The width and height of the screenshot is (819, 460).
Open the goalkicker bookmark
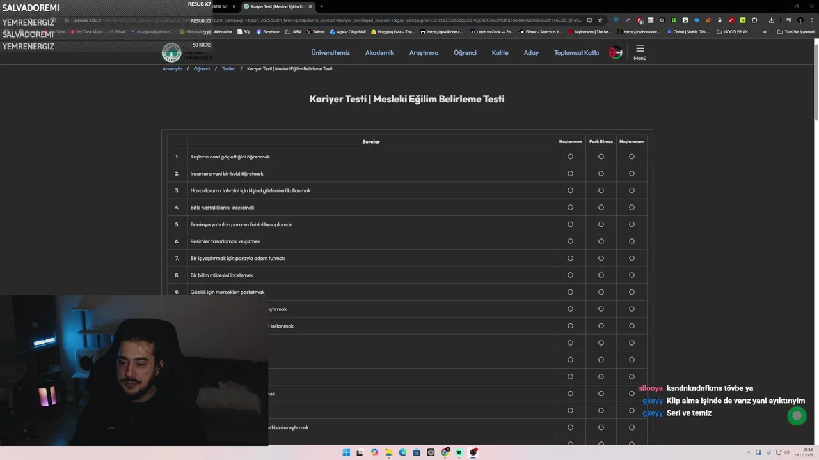tap(441, 32)
